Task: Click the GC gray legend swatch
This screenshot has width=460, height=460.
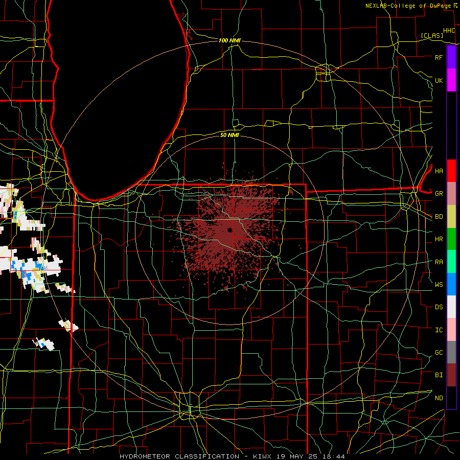Action: pos(451,352)
